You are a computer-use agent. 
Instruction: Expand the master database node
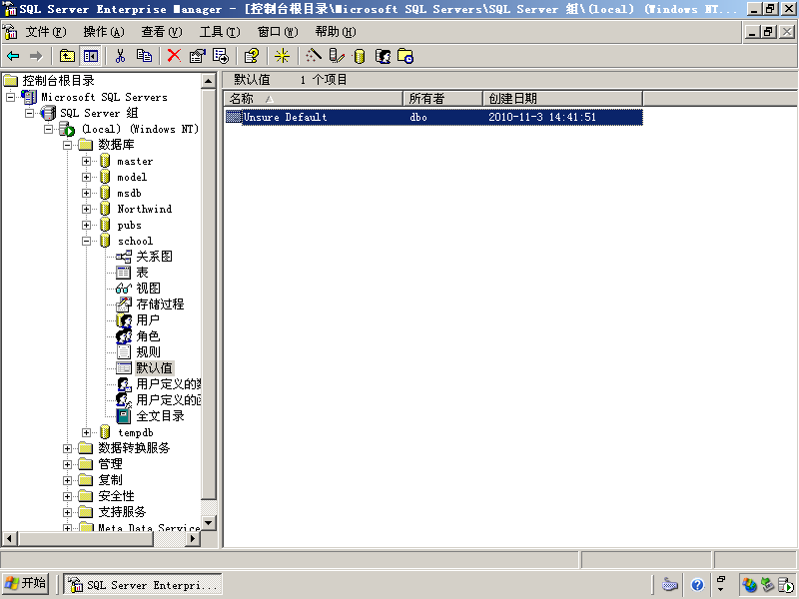pos(86,161)
